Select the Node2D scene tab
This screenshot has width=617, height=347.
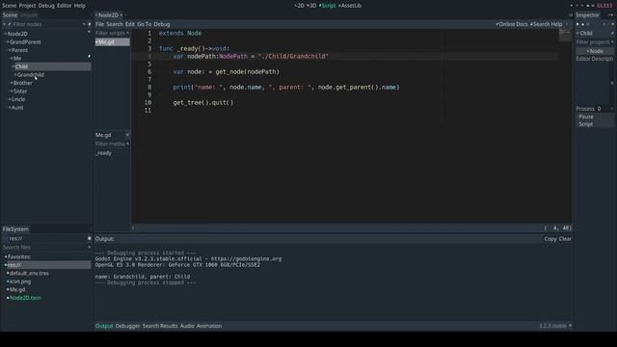pos(108,15)
